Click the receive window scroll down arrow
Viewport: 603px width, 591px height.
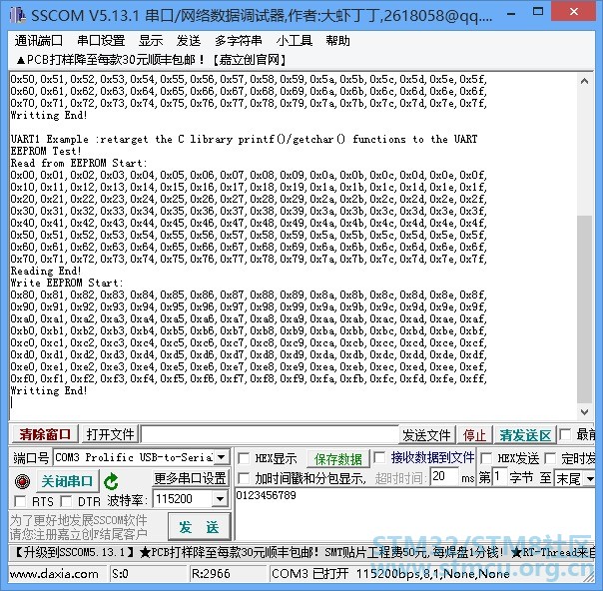pos(585,412)
